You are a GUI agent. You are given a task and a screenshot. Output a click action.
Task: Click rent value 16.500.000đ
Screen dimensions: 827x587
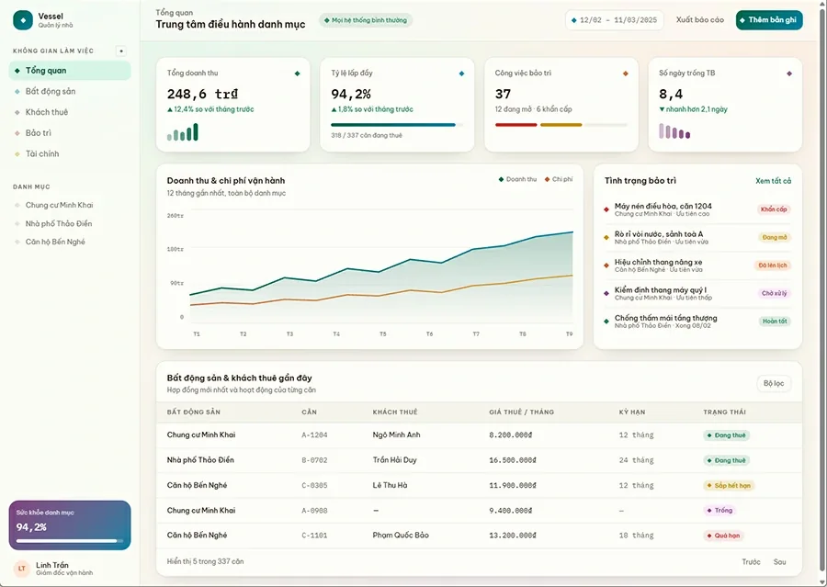pos(512,460)
